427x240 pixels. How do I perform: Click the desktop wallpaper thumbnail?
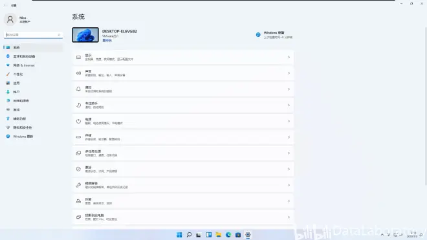85,35
